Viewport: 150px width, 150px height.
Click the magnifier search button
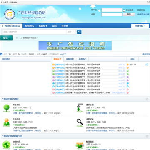point(79,32)
